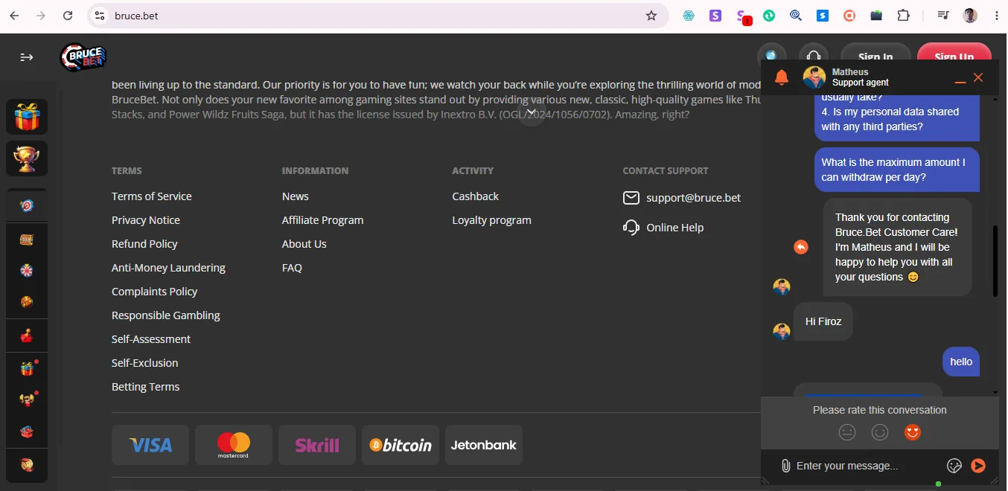The height and width of the screenshot is (491, 1008).
Task: Go back in the browser
Action: pos(14,16)
